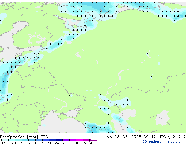The width and height of the screenshot is (186, 144).
Task: Select the '50' legend scale label
Action: (91, 143)
